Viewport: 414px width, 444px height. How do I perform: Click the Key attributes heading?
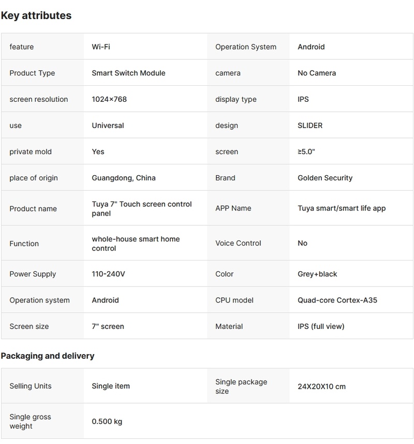[x=36, y=16]
